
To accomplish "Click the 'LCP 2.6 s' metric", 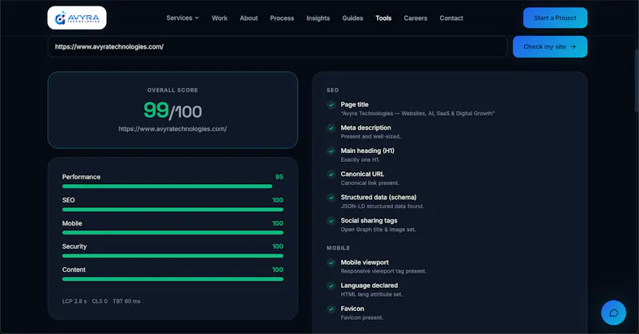I will click(x=74, y=301).
